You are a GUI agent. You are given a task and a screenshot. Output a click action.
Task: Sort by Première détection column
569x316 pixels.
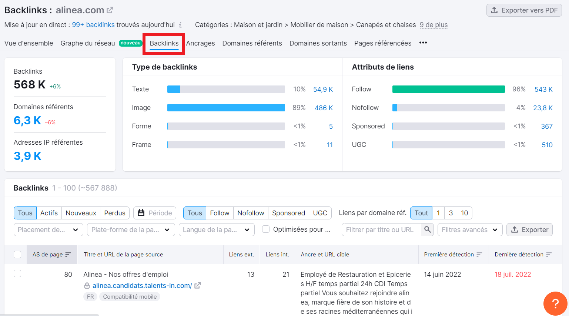[x=453, y=255]
